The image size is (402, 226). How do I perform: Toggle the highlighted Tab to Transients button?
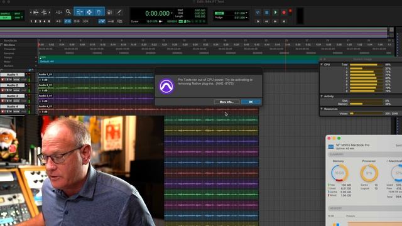[68, 21]
